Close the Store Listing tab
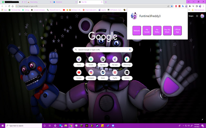 click(x=51, y=2)
